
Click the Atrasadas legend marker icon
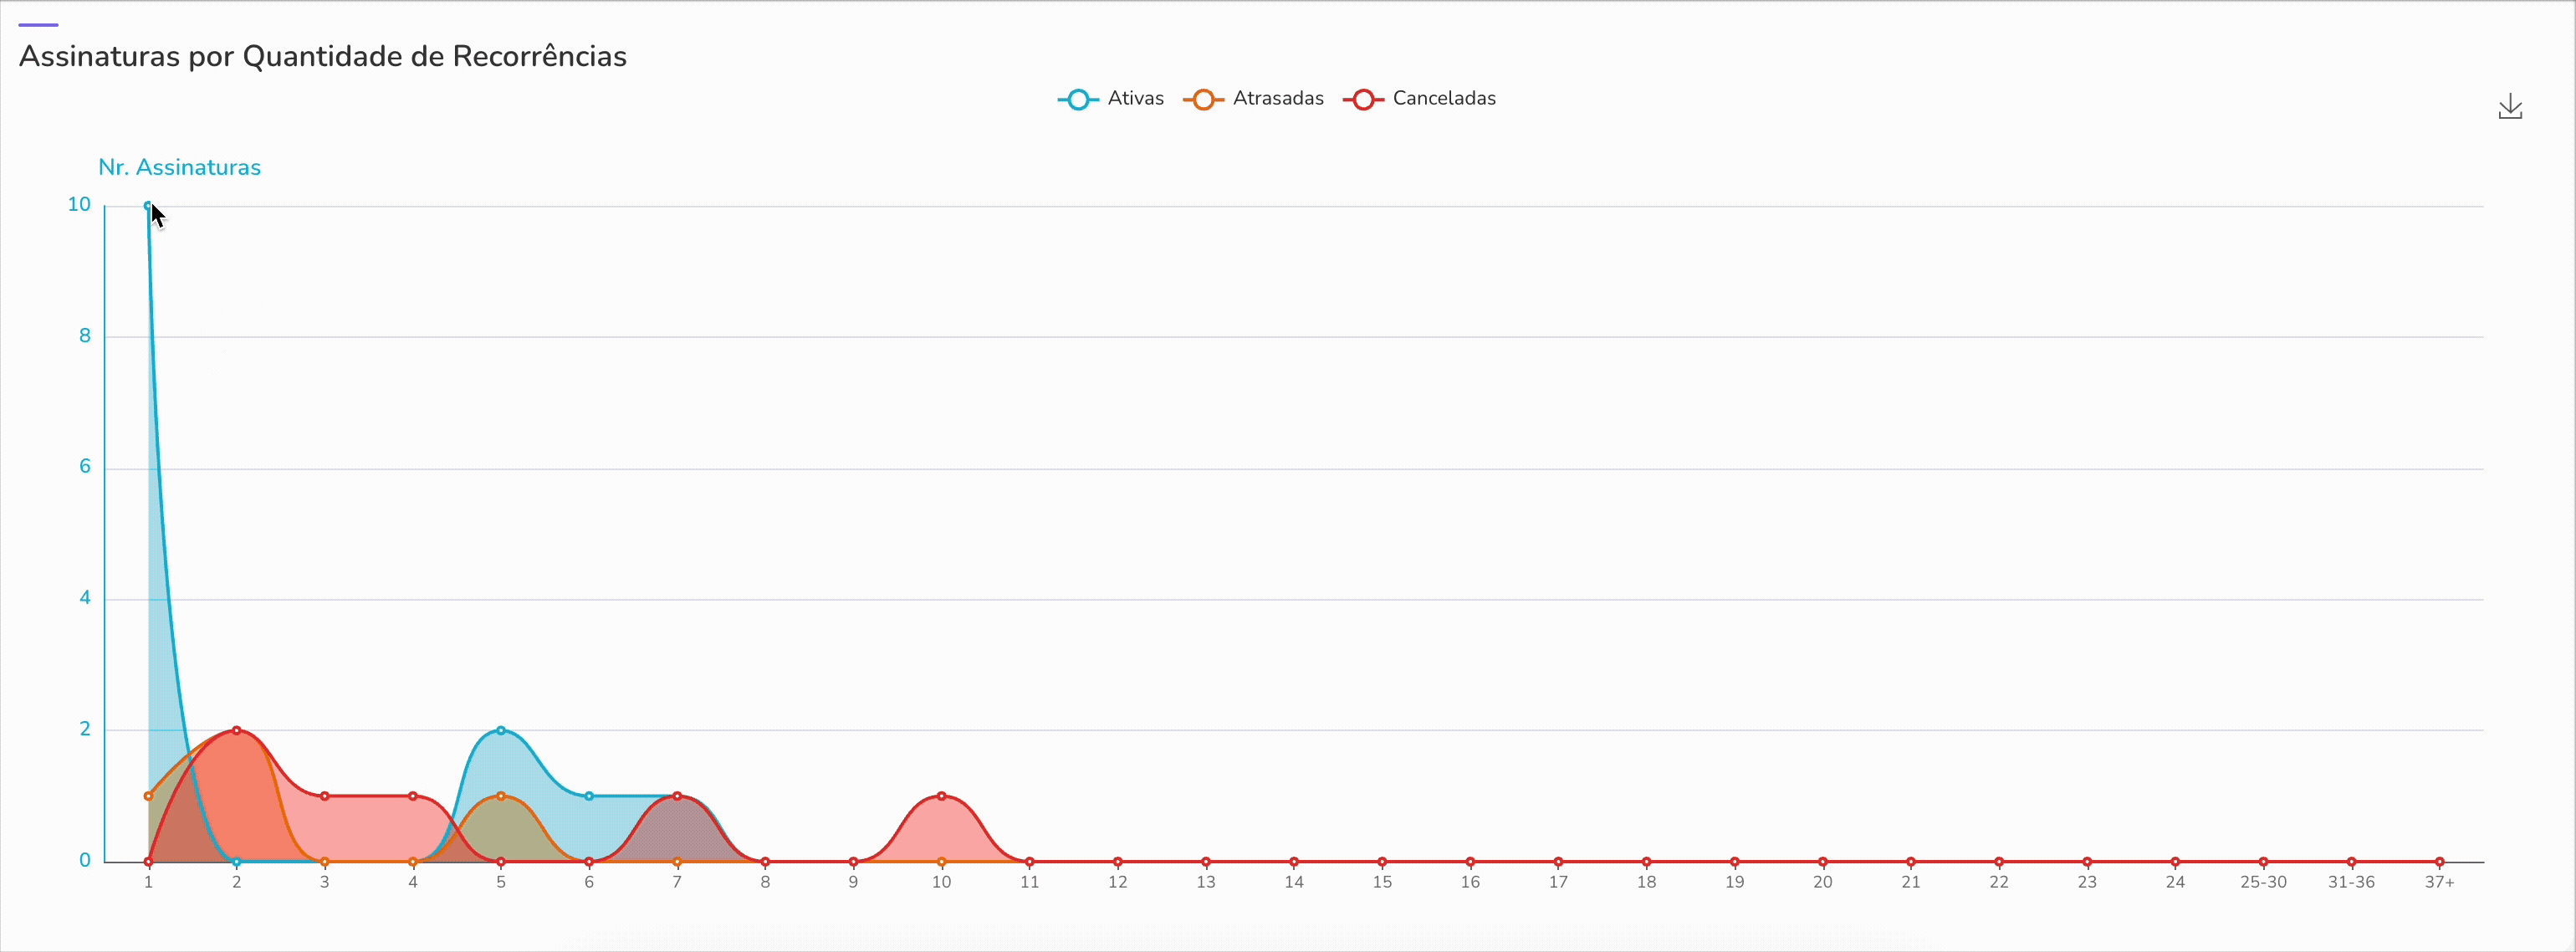click(x=1204, y=98)
